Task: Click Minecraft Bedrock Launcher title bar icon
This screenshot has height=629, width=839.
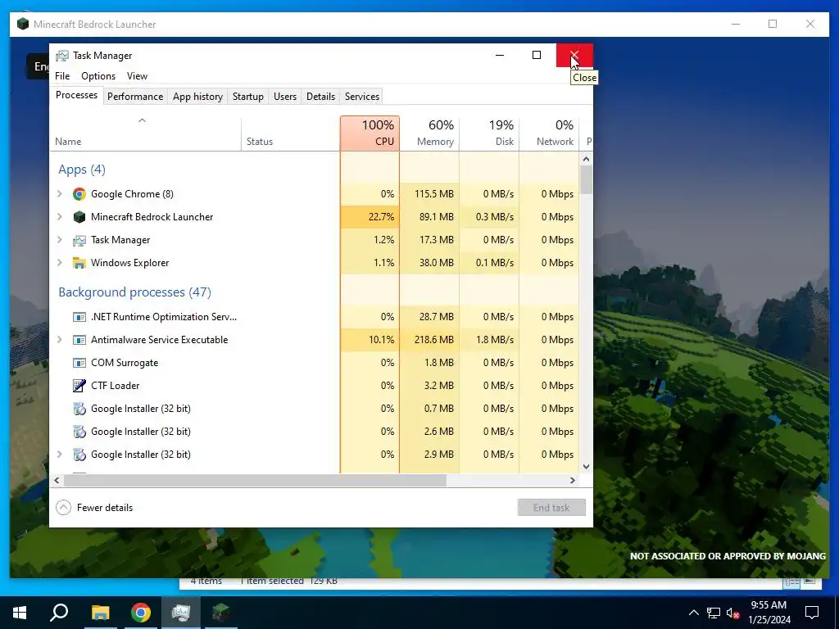Action: (x=22, y=24)
